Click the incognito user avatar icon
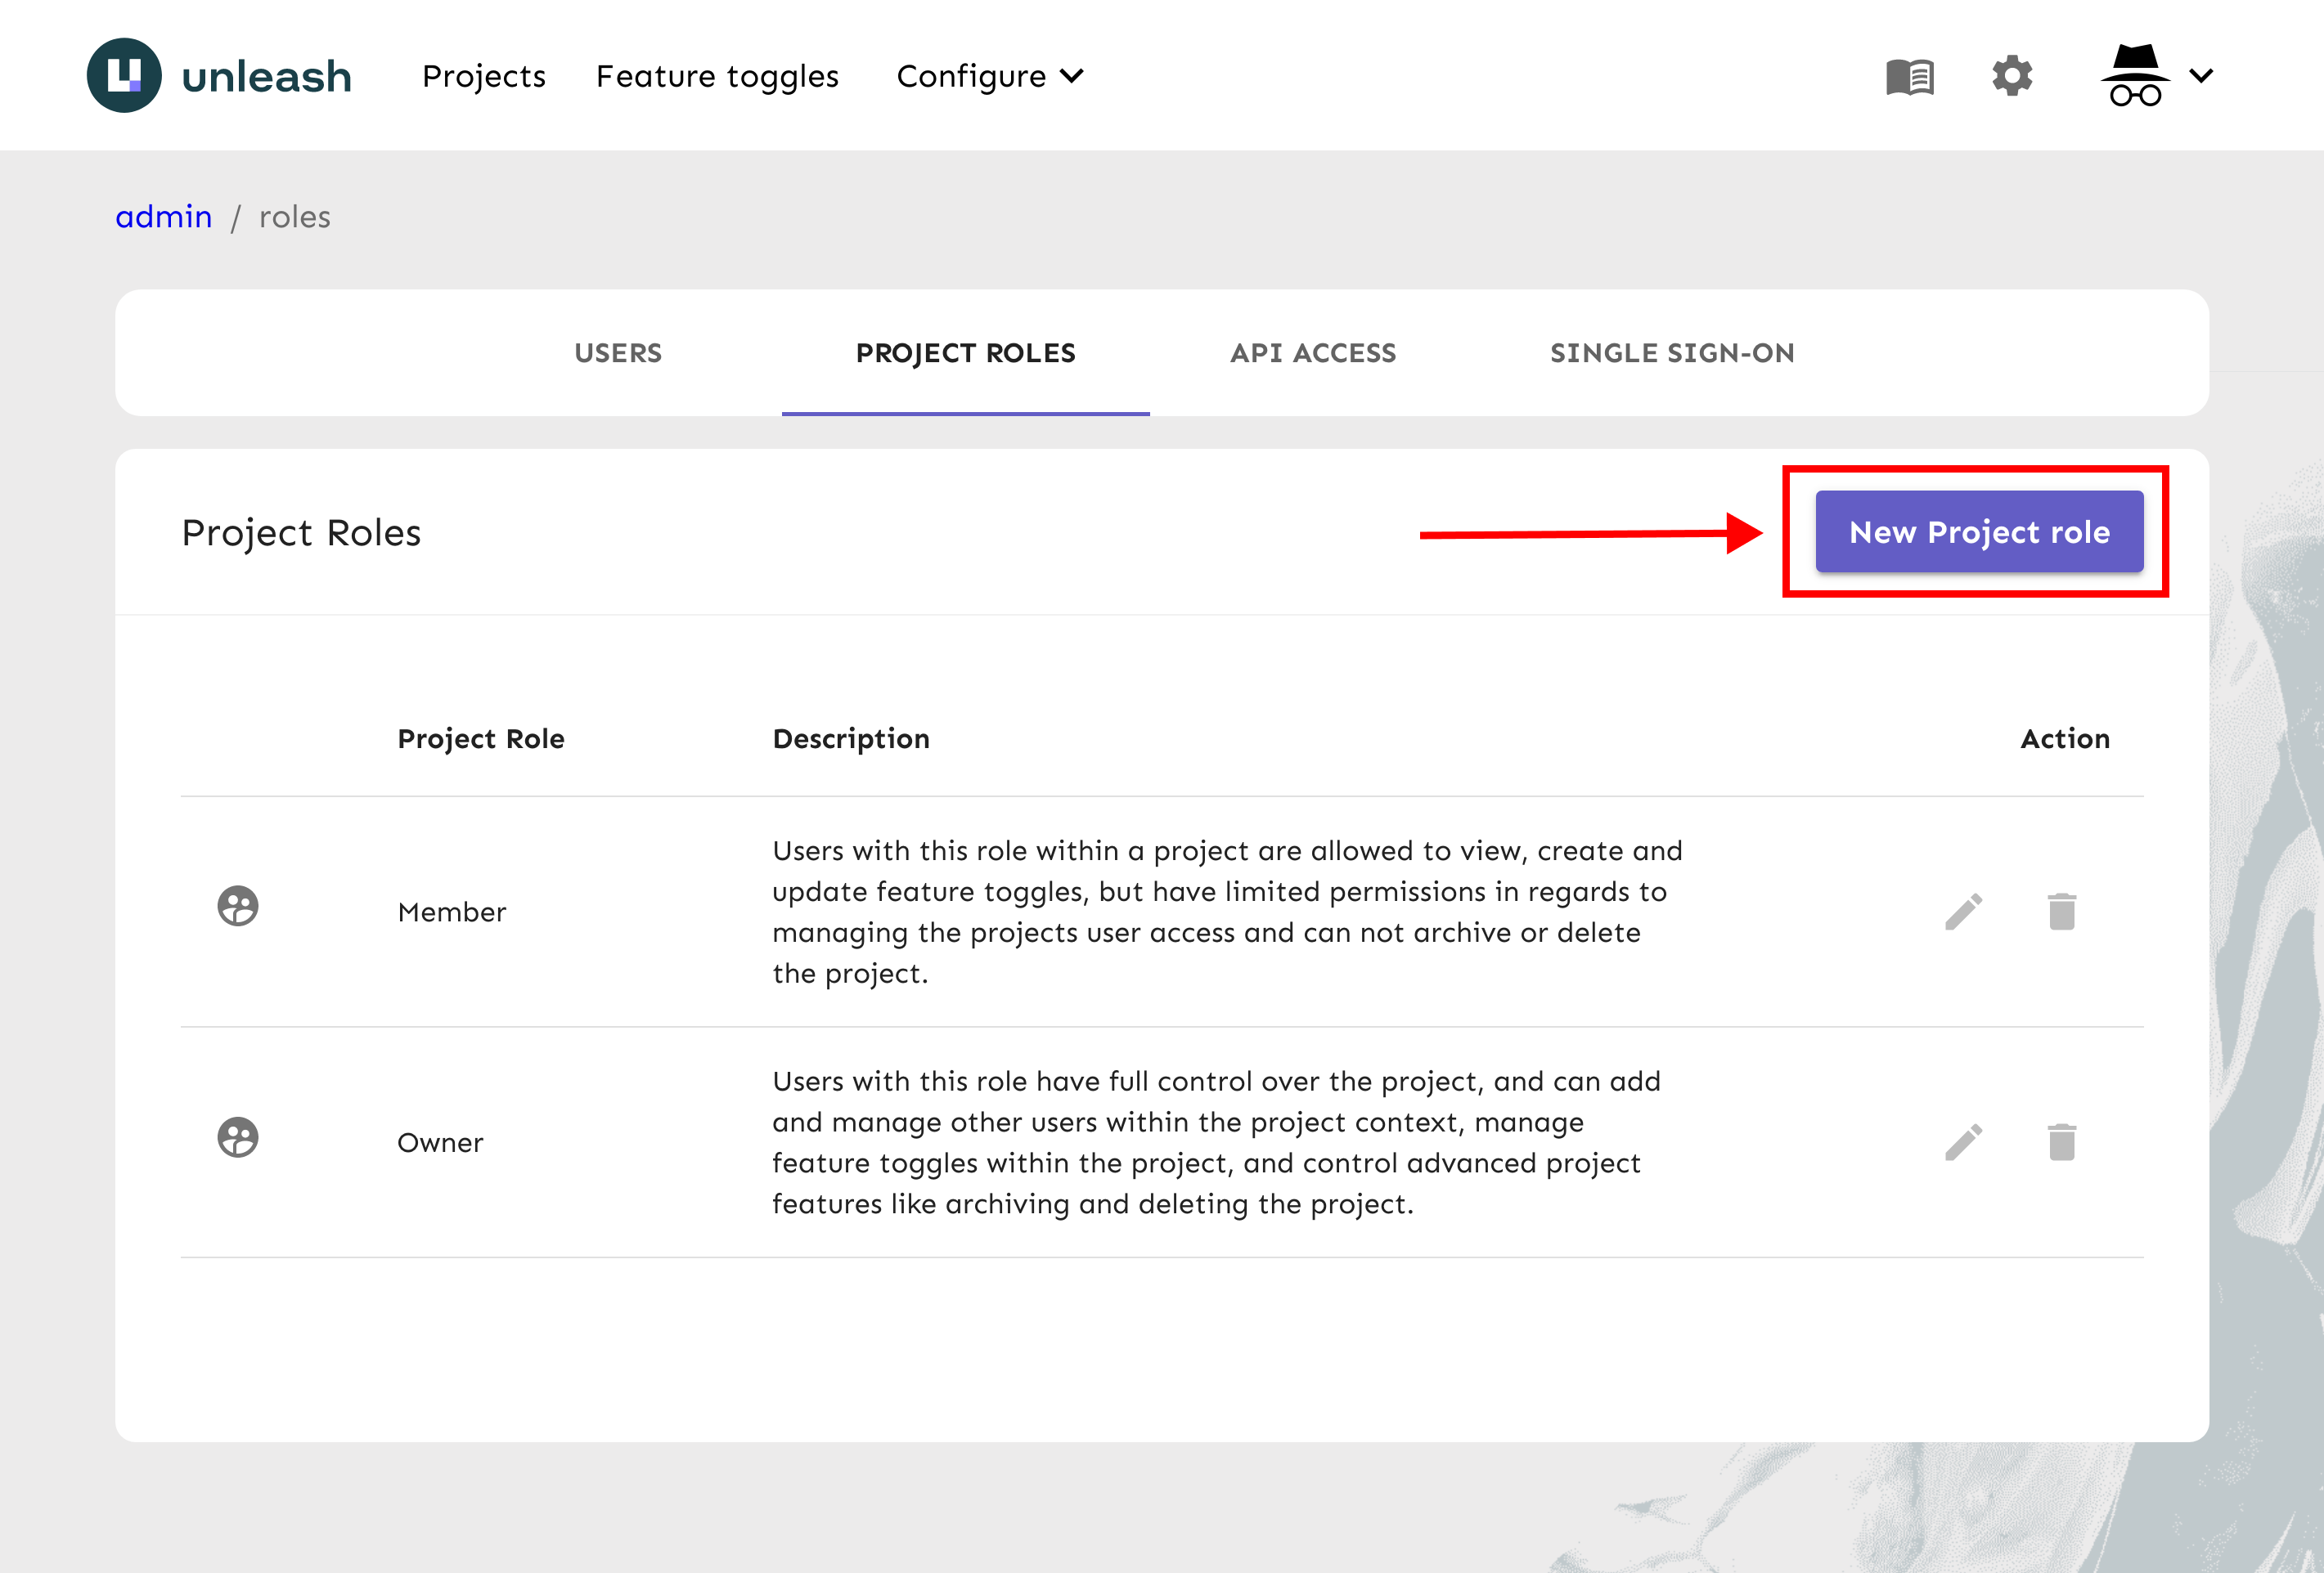2324x1573 pixels. pyautogui.click(x=2134, y=76)
